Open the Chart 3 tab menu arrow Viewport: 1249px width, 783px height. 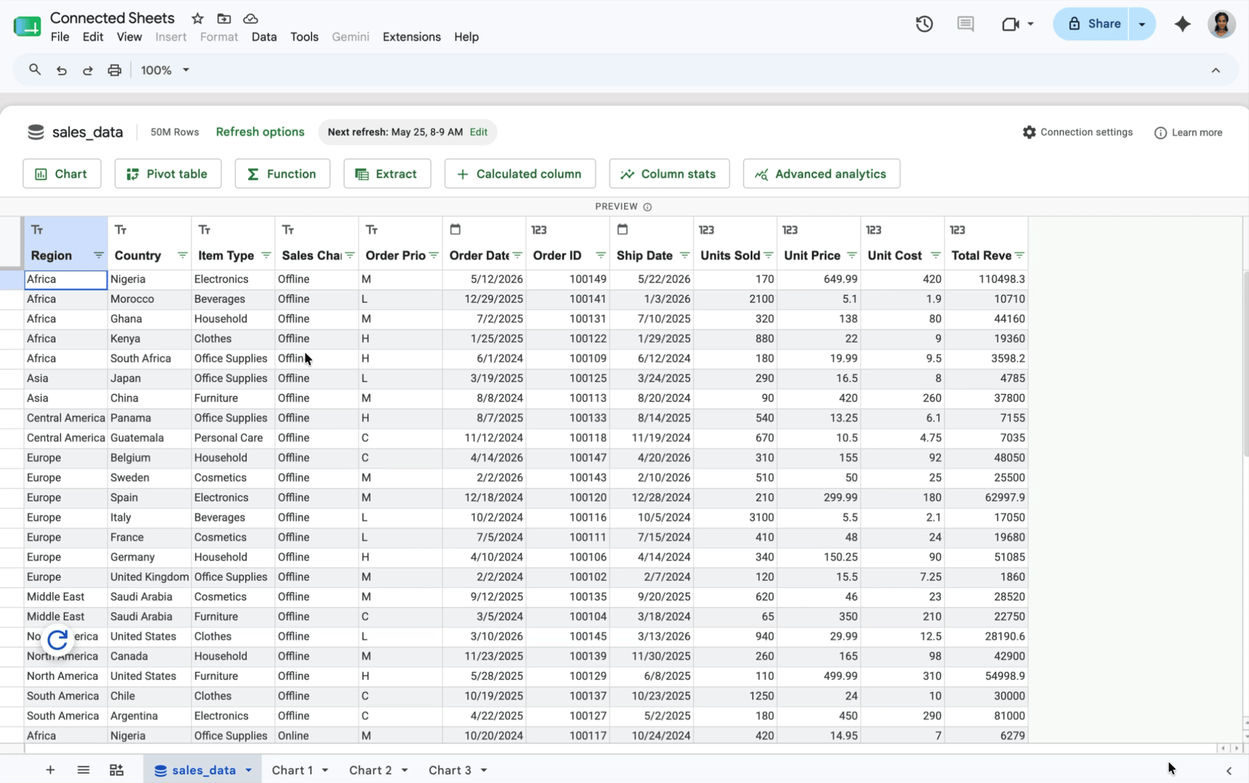point(483,770)
